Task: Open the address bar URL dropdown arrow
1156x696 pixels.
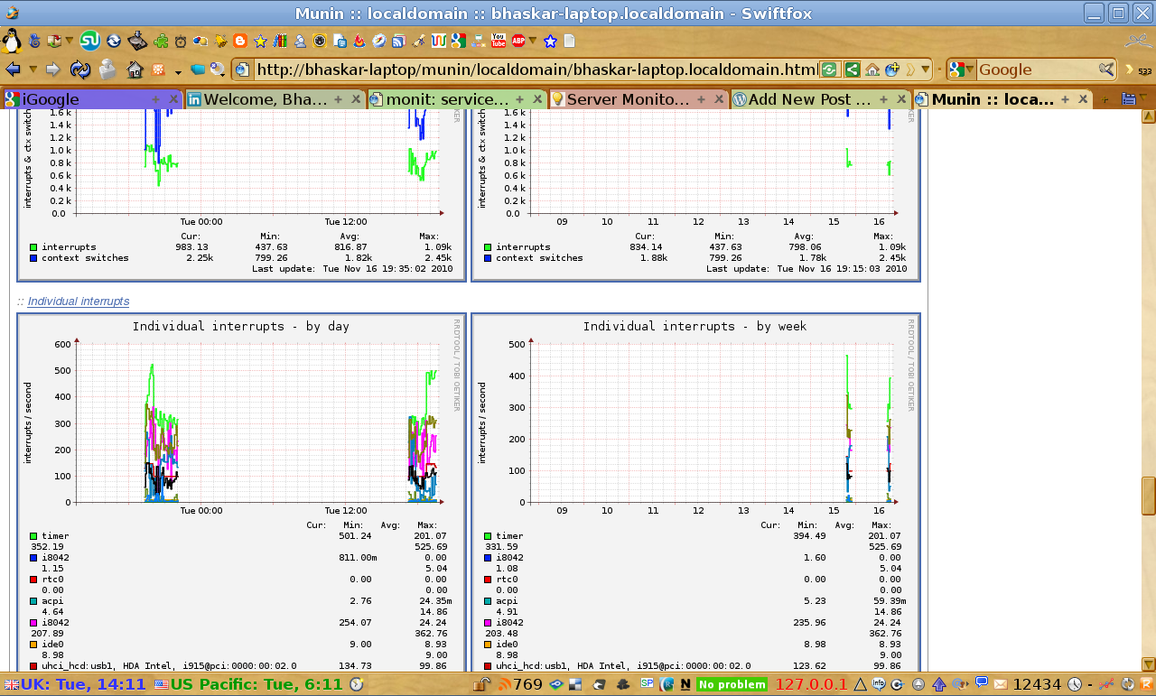Action: coord(926,70)
